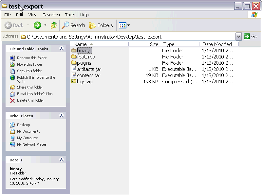This screenshot has width=262, height=196.
Task: Click the My Network Places icon
Action: tap(12, 144)
